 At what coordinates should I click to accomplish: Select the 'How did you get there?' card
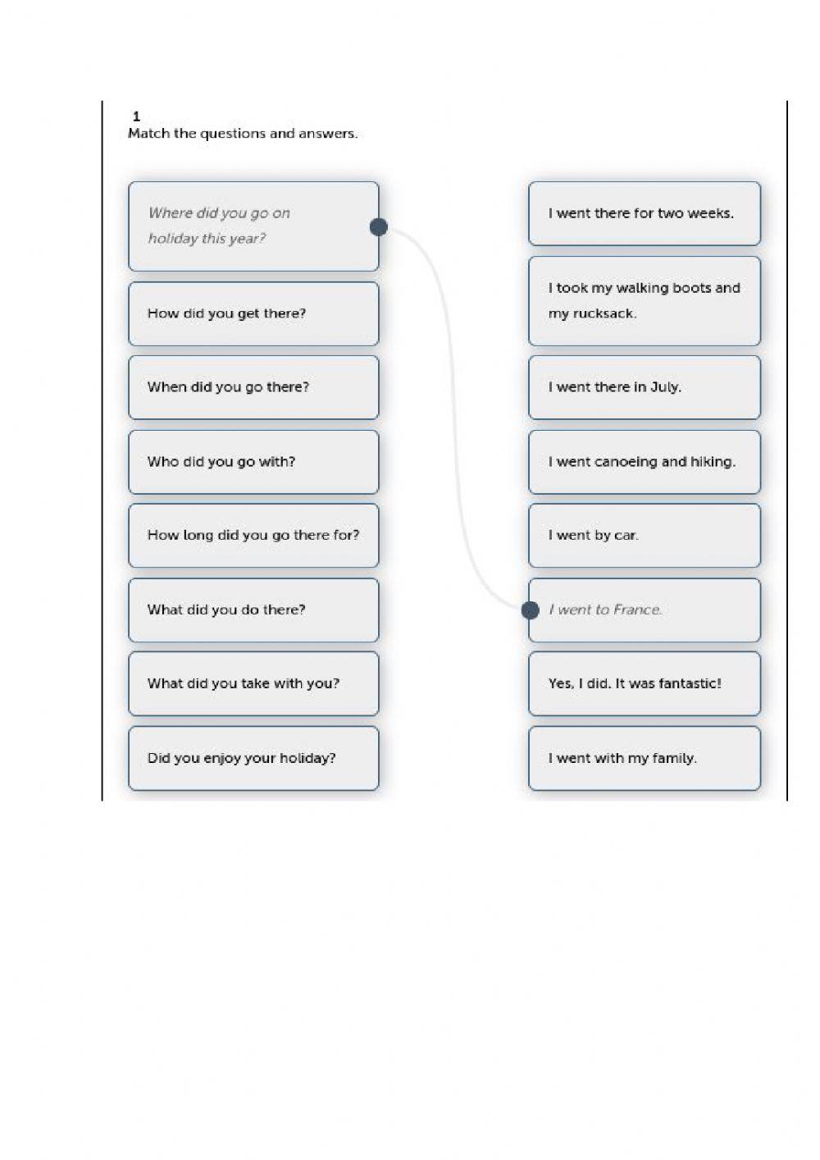coord(253,313)
